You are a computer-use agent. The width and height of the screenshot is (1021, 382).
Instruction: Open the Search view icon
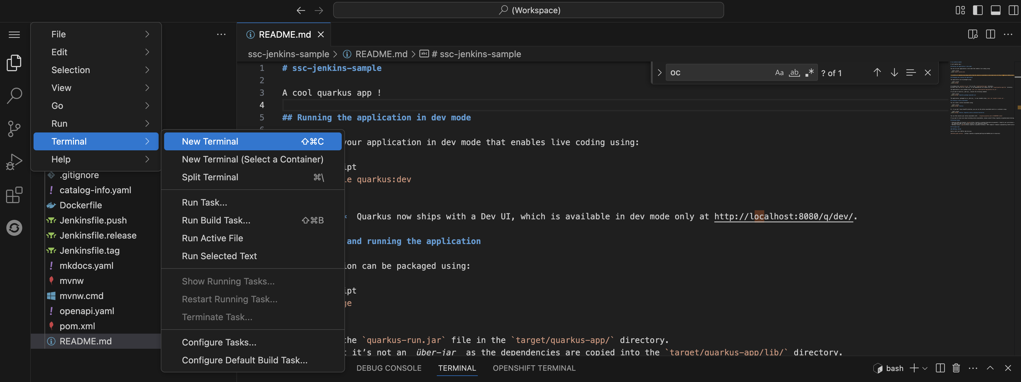click(14, 95)
